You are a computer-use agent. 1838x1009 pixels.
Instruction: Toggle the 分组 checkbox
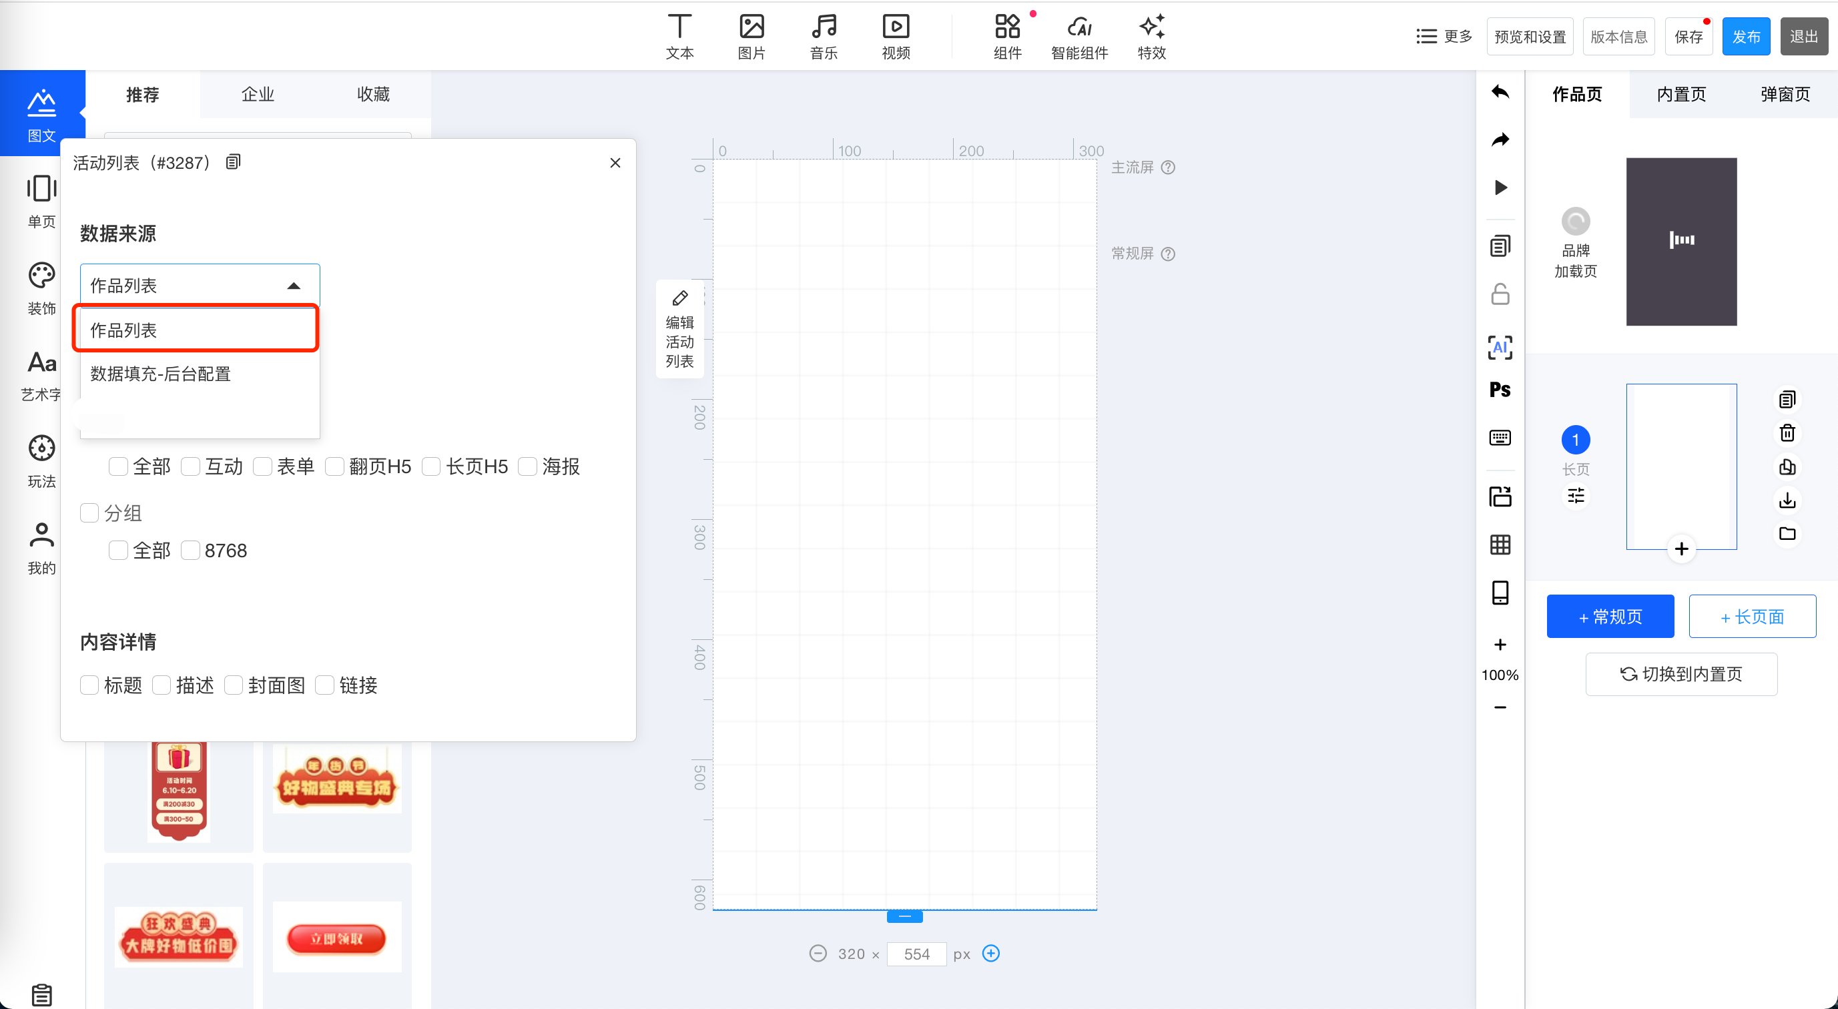[x=89, y=513]
